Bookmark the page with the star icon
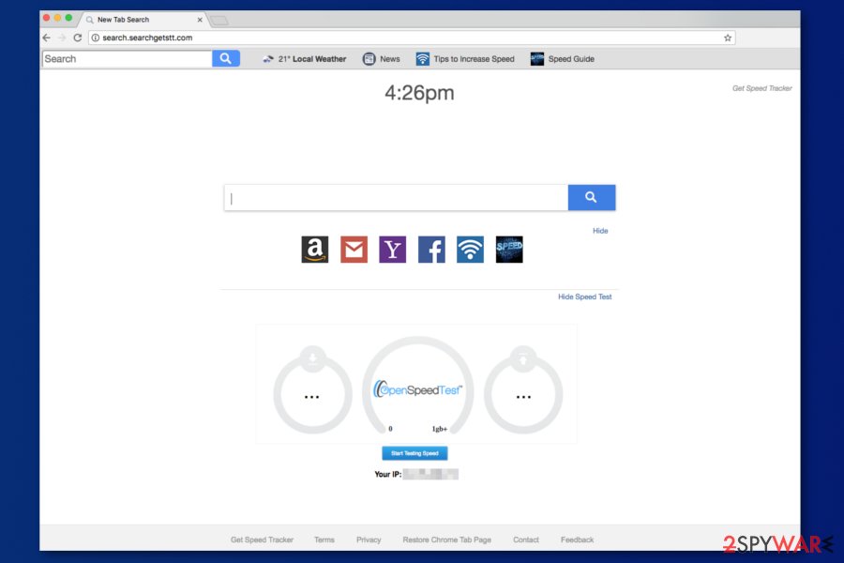The height and width of the screenshot is (563, 844). (728, 38)
